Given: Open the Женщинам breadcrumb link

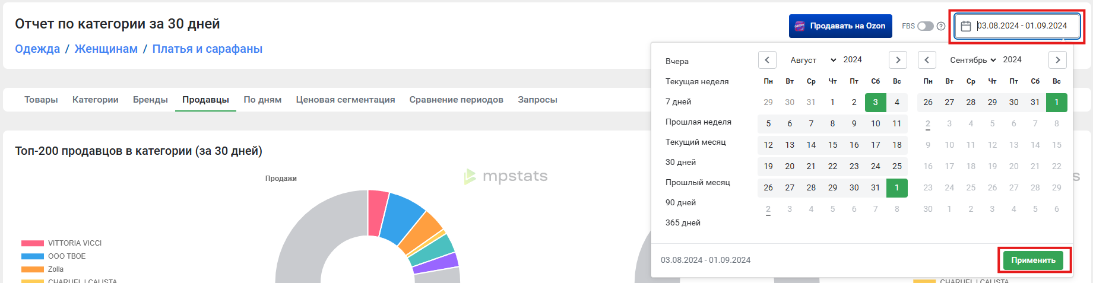Looking at the screenshot, I should [106, 49].
